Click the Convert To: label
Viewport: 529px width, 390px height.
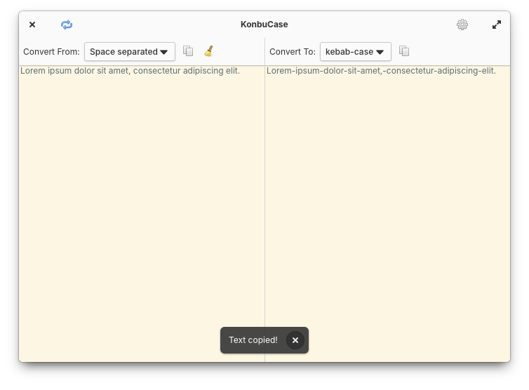coord(292,52)
